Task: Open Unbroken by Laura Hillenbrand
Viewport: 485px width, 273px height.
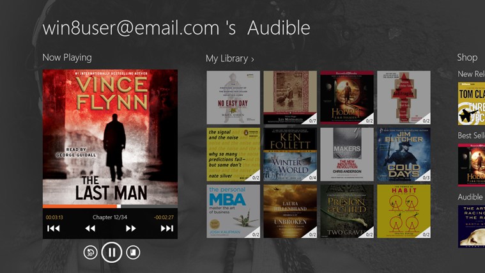Action: pos(290,211)
